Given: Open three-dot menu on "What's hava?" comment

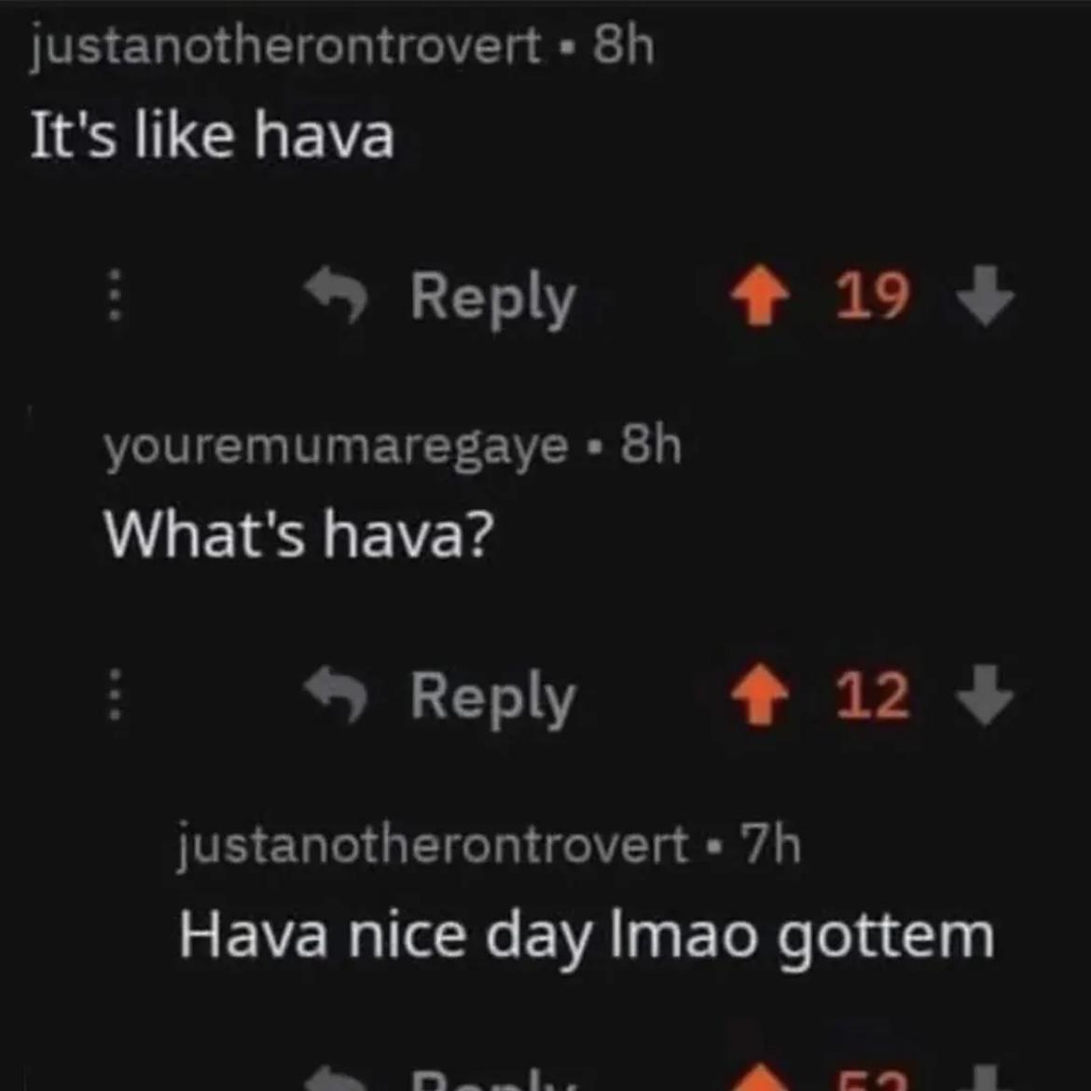Looking at the screenshot, I should click(116, 695).
